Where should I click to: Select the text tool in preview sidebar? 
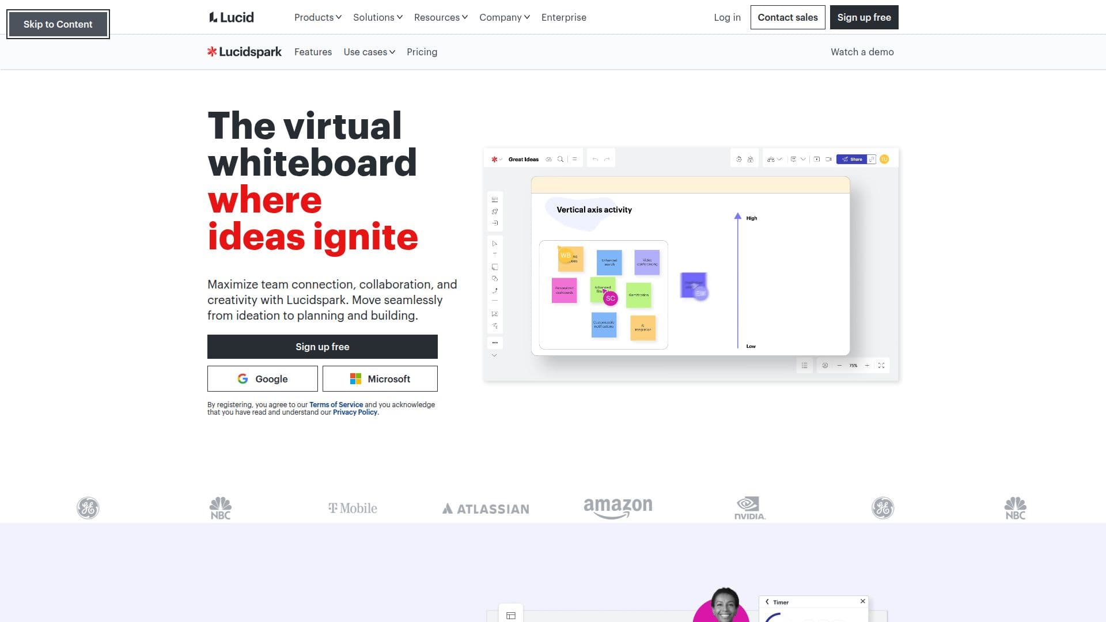tap(495, 255)
